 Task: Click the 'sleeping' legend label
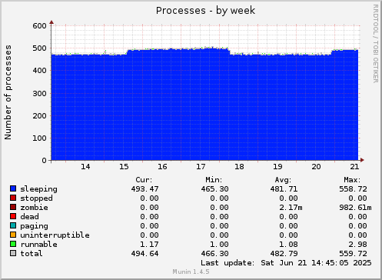(38, 189)
